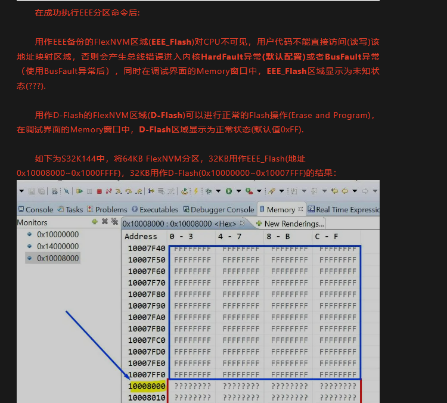Open the Debug configurations dropdown arrow

[218, 191]
